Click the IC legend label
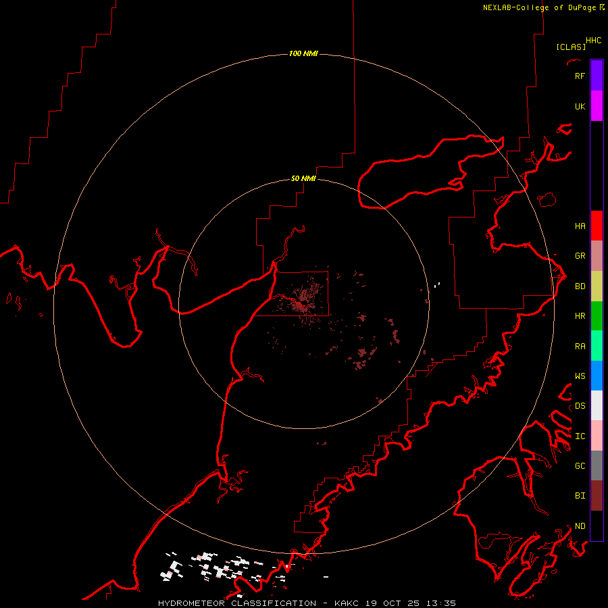This screenshot has height=608, width=608. click(580, 436)
